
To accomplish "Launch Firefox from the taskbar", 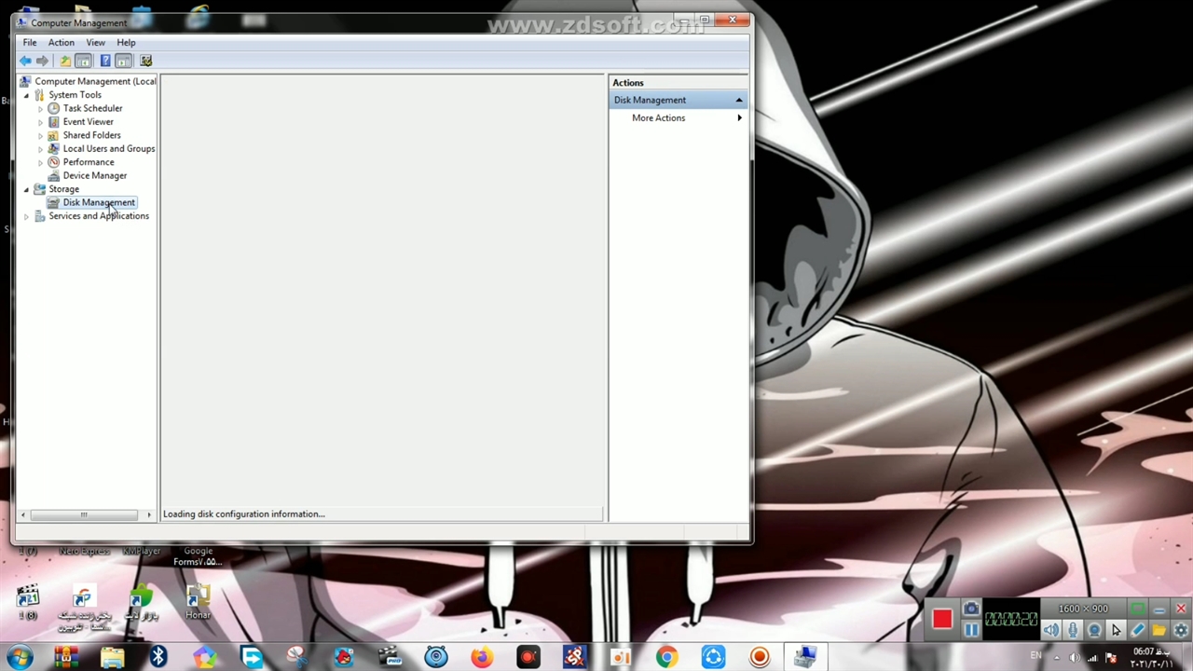I will click(482, 657).
